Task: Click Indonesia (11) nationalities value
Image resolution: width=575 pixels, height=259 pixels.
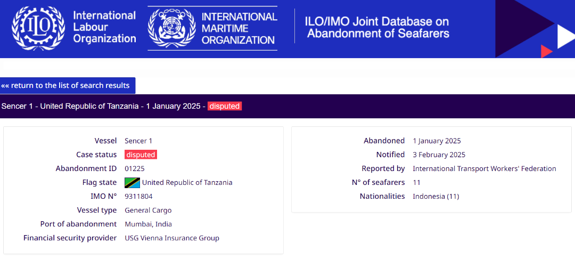Action: pos(436,196)
